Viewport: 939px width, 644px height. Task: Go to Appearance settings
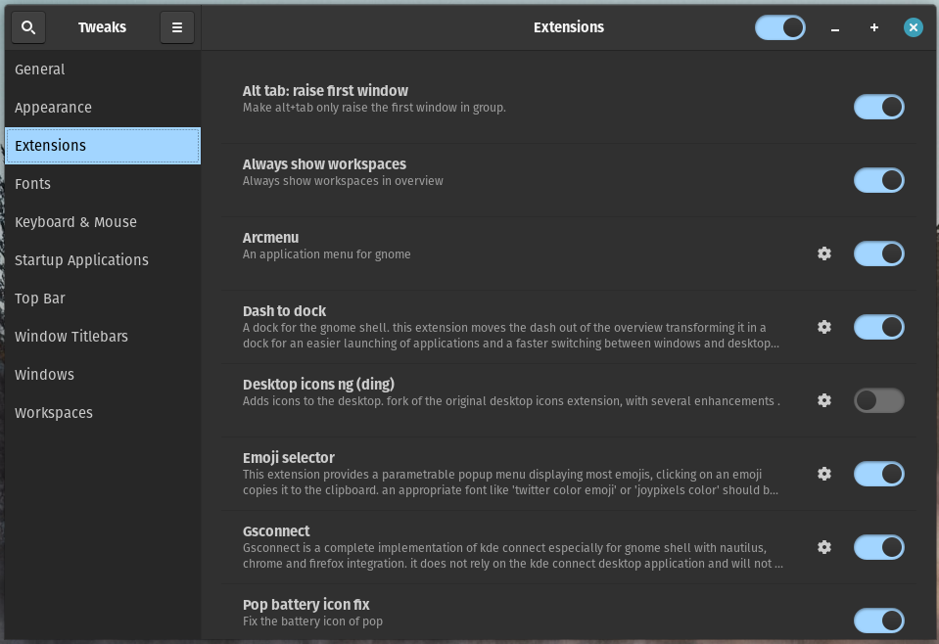tap(103, 108)
